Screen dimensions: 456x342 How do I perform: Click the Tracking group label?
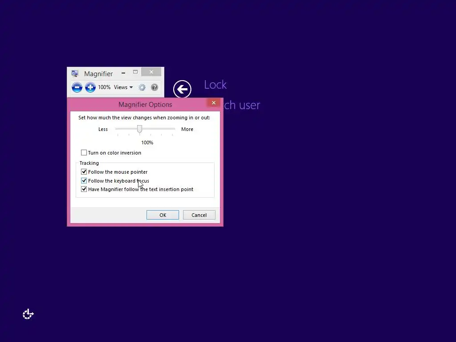tap(89, 163)
